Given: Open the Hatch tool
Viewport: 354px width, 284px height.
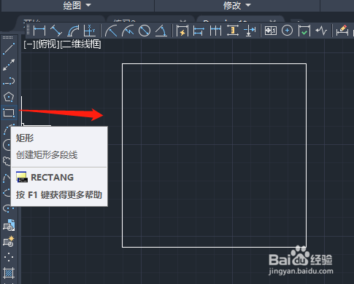Looking at the screenshot, I should pyautogui.click(x=9, y=273).
